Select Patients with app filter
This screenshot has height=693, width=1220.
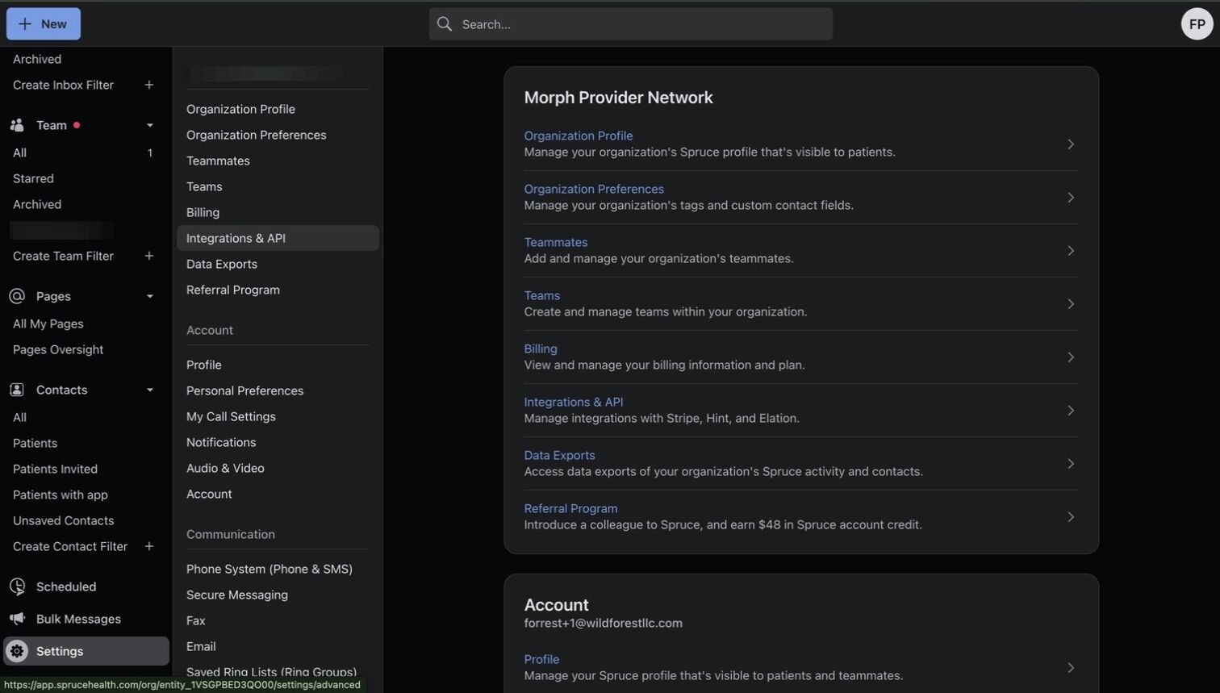pos(61,495)
